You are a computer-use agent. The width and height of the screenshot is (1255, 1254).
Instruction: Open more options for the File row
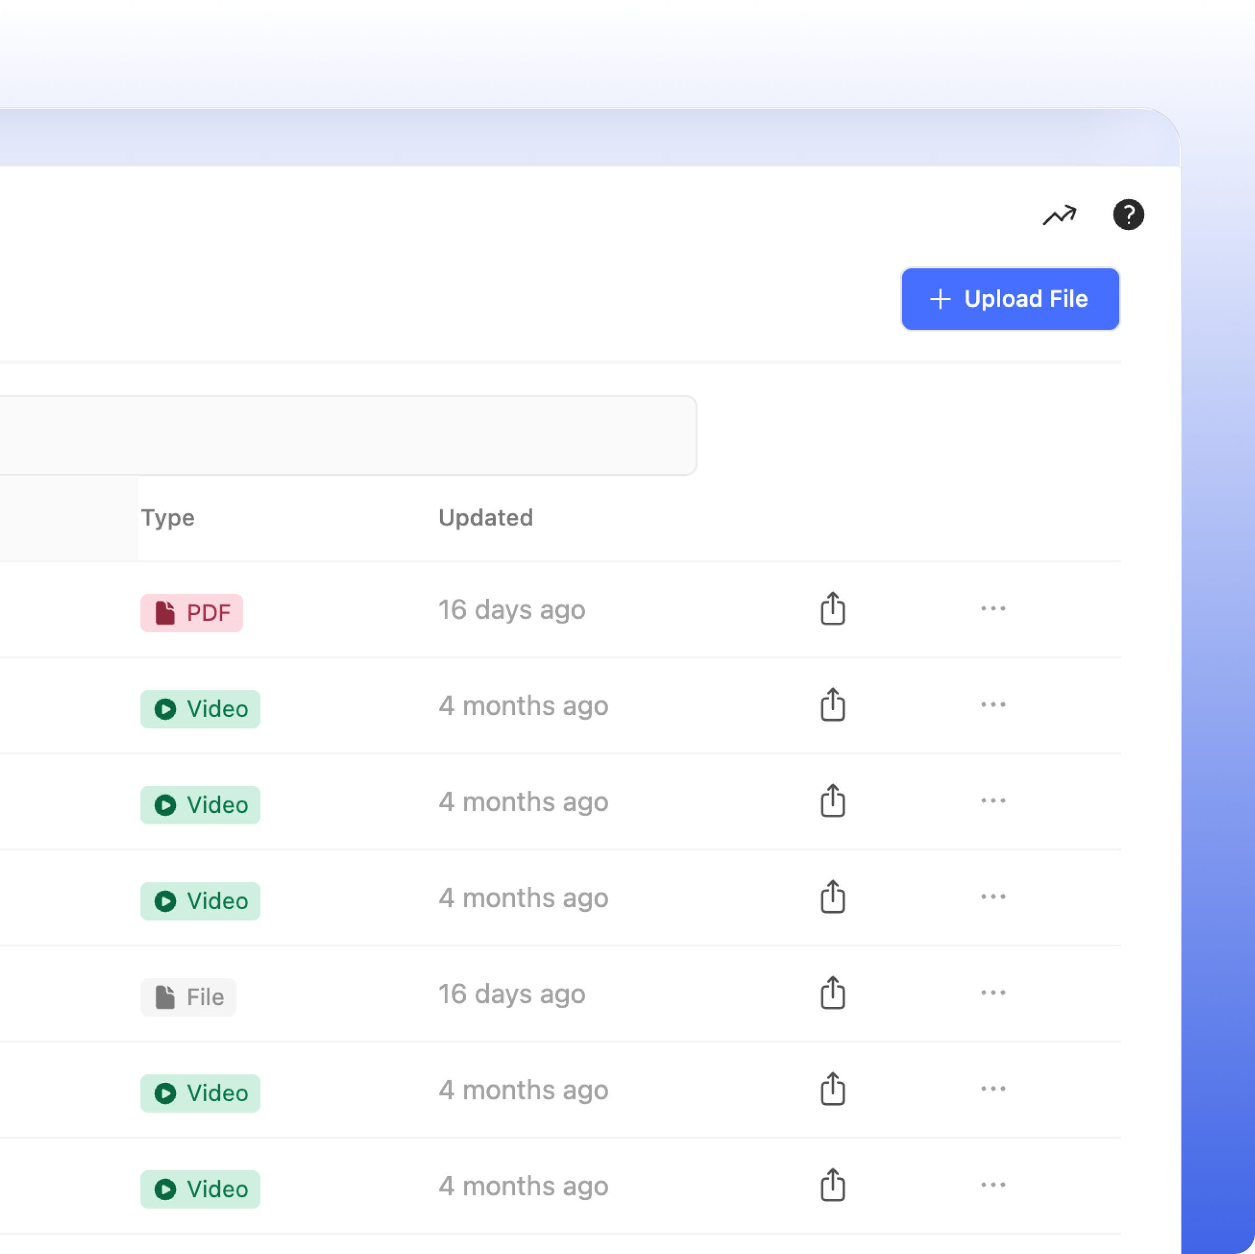click(993, 993)
